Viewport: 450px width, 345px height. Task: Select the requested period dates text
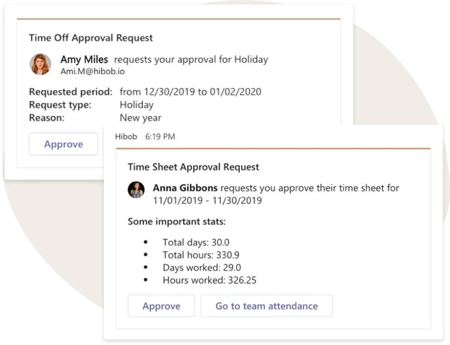(x=190, y=92)
